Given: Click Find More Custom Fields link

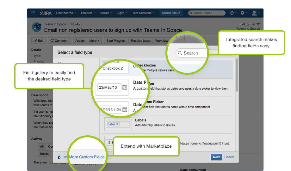Looking at the screenshot, I should coord(81,157).
